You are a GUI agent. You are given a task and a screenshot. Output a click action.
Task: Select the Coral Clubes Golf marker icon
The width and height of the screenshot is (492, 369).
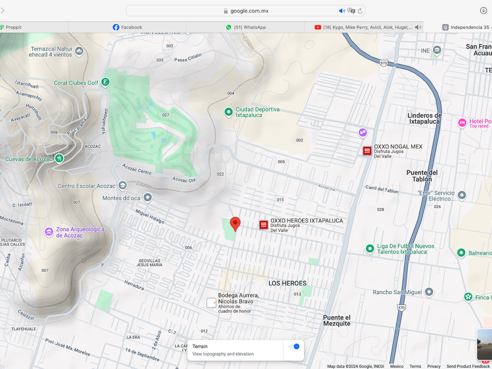pyautogui.click(x=105, y=83)
